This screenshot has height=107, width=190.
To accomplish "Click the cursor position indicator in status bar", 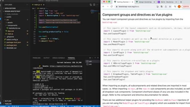I will (x=40, y=106).
